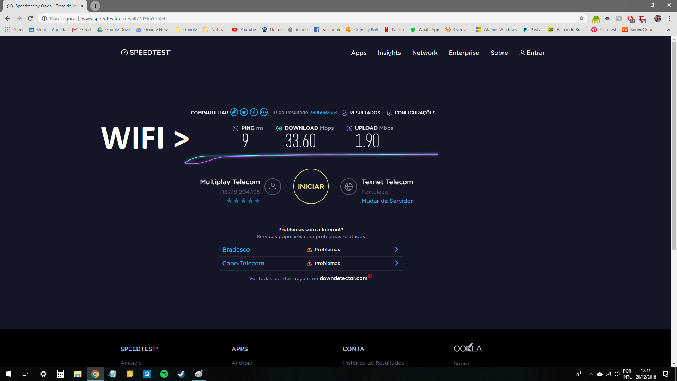Screen dimensions: 677x381
Task: Open the Bradesco outage link
Action: click(x=236, y=249)
